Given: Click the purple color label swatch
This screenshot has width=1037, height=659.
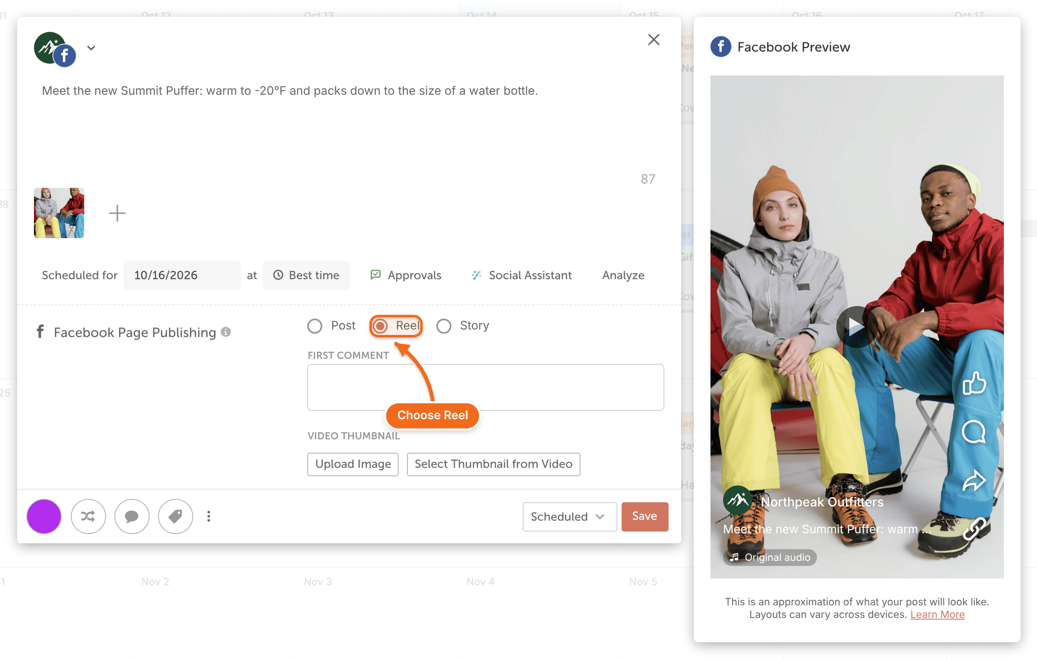Looking at the screenshot, I should (44, 516).
